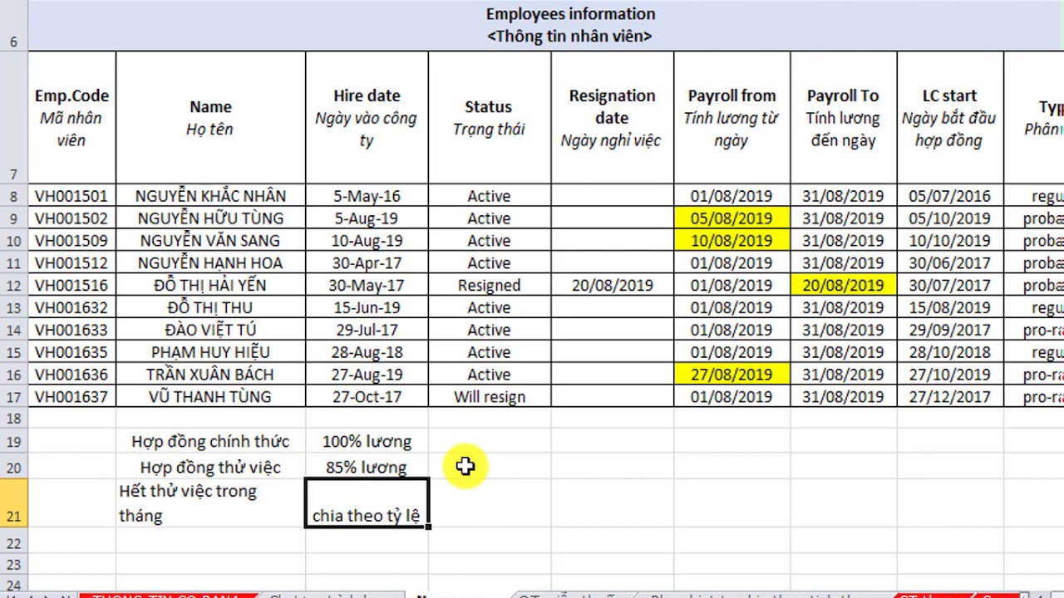Select entire row 7 via row header
Viewport: 1064px width, 598px height.
click(13, 118)
